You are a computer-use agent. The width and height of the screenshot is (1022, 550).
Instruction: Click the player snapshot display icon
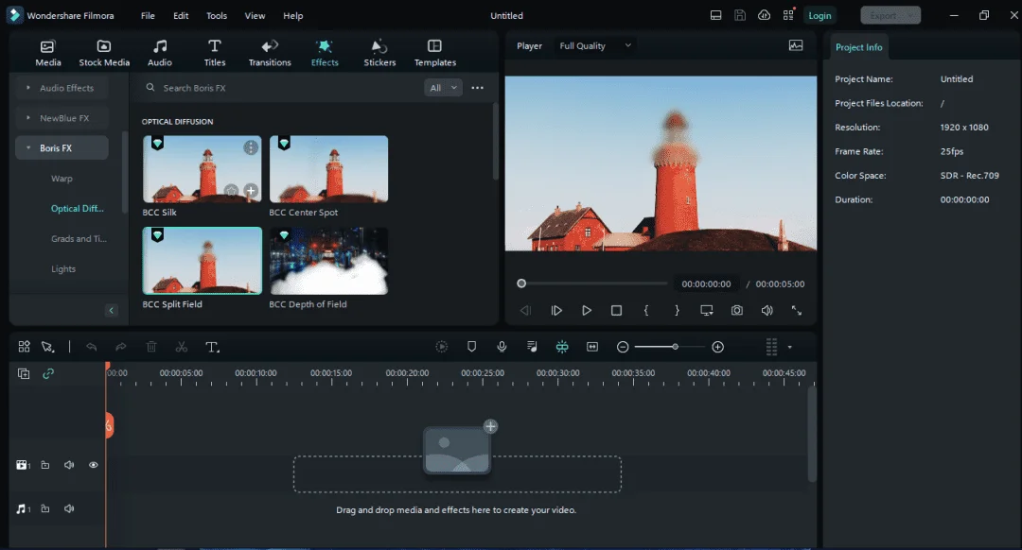(x=796, y=45)
